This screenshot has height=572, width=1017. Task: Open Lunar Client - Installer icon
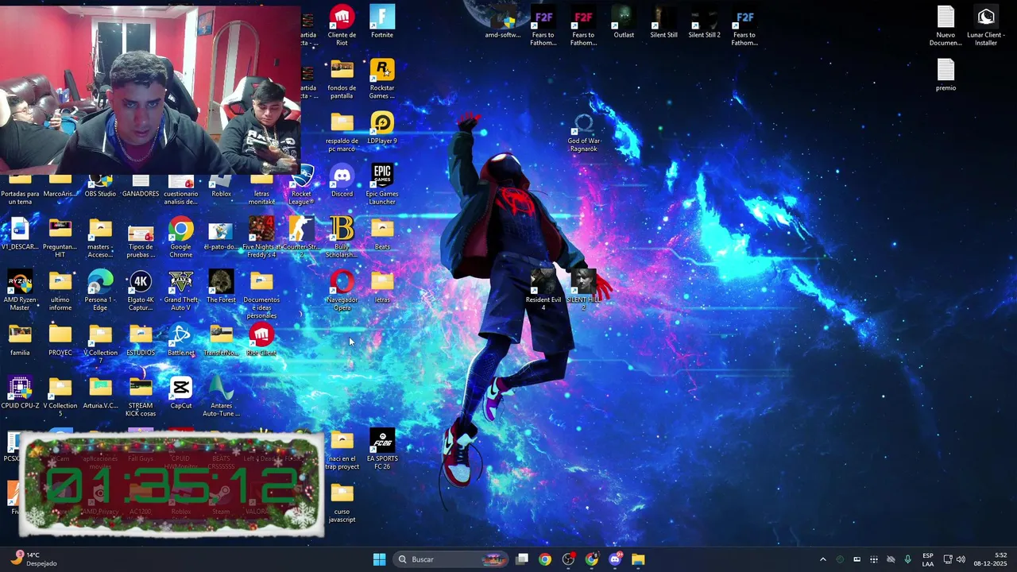(986, 26)
